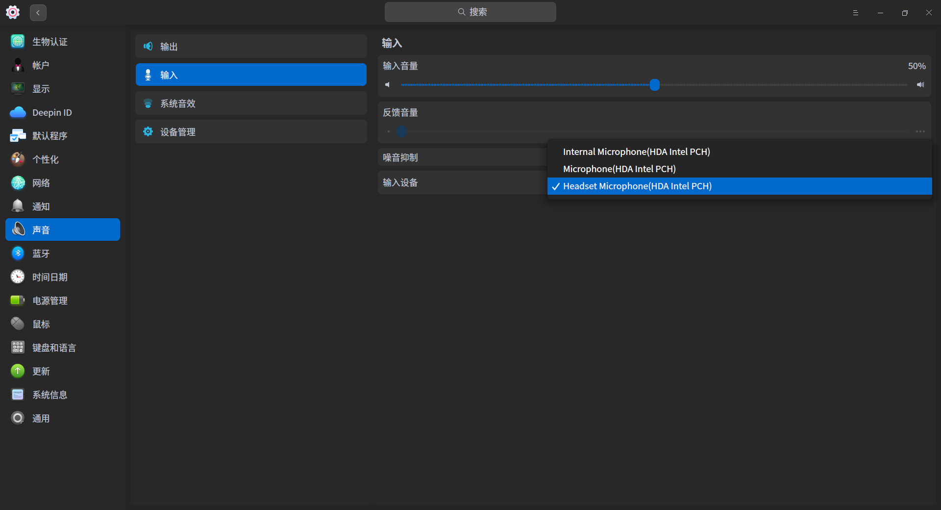Image resolution: width=941 pixels, height=510 pixels.
Task: Go back using the arrow button
Action: (38, 13)
